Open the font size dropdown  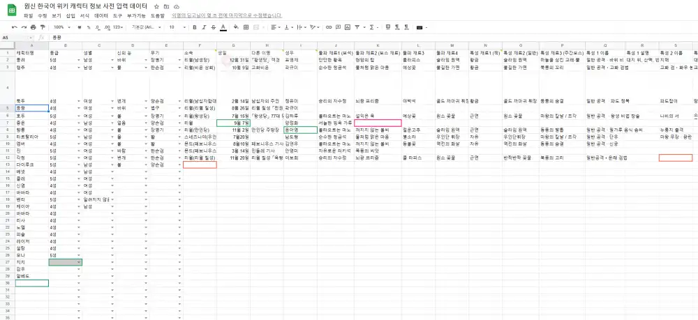pyautogui.click(x=175, y=27)
